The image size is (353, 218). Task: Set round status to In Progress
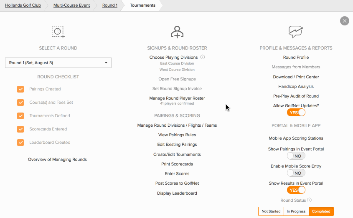pos(296,211)
